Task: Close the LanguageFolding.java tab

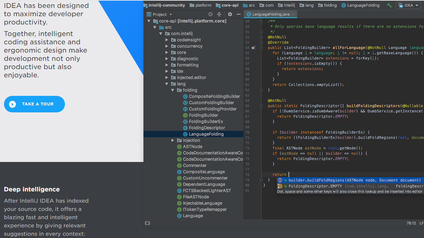Action: tap(293, 14)
